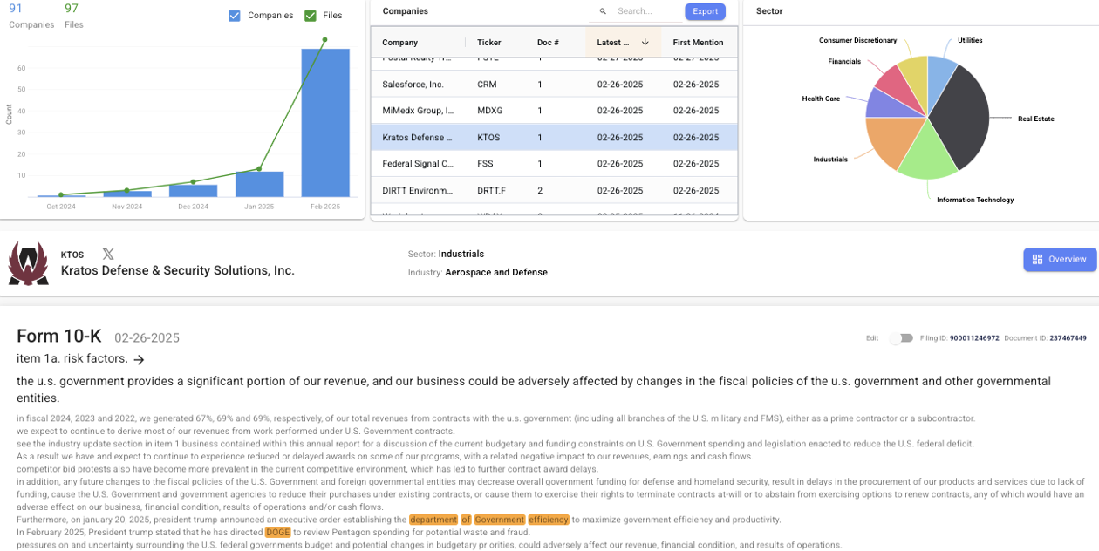Sort by the Ticker column header

[488, 42]
